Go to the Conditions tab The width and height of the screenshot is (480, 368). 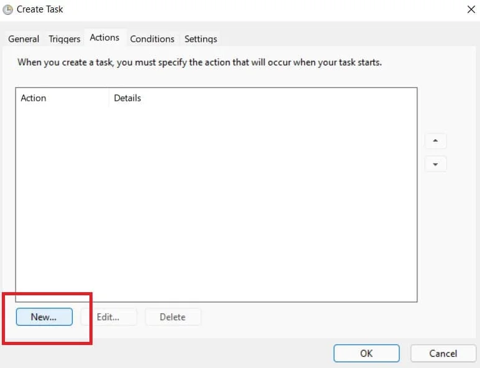(152, 39)
